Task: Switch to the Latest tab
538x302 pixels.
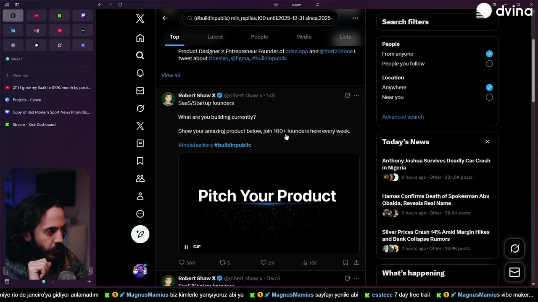Action: click(215, 37)
